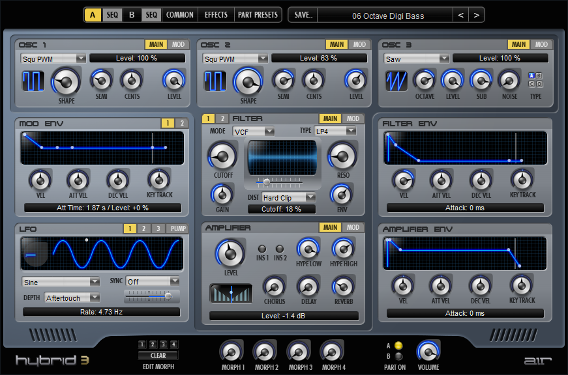
Task: Toggle the INS 2 insert effect
Action: point(280,249)
